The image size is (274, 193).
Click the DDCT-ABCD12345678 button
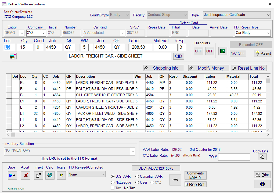click(156, 168)
